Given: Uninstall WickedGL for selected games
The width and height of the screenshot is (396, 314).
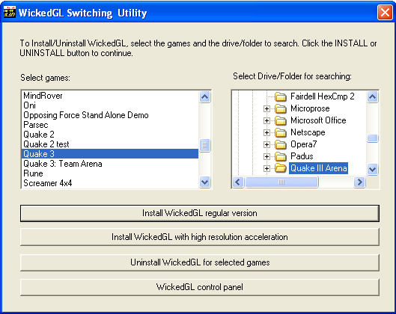Looking at the screenshot, I should click(200, 262).
